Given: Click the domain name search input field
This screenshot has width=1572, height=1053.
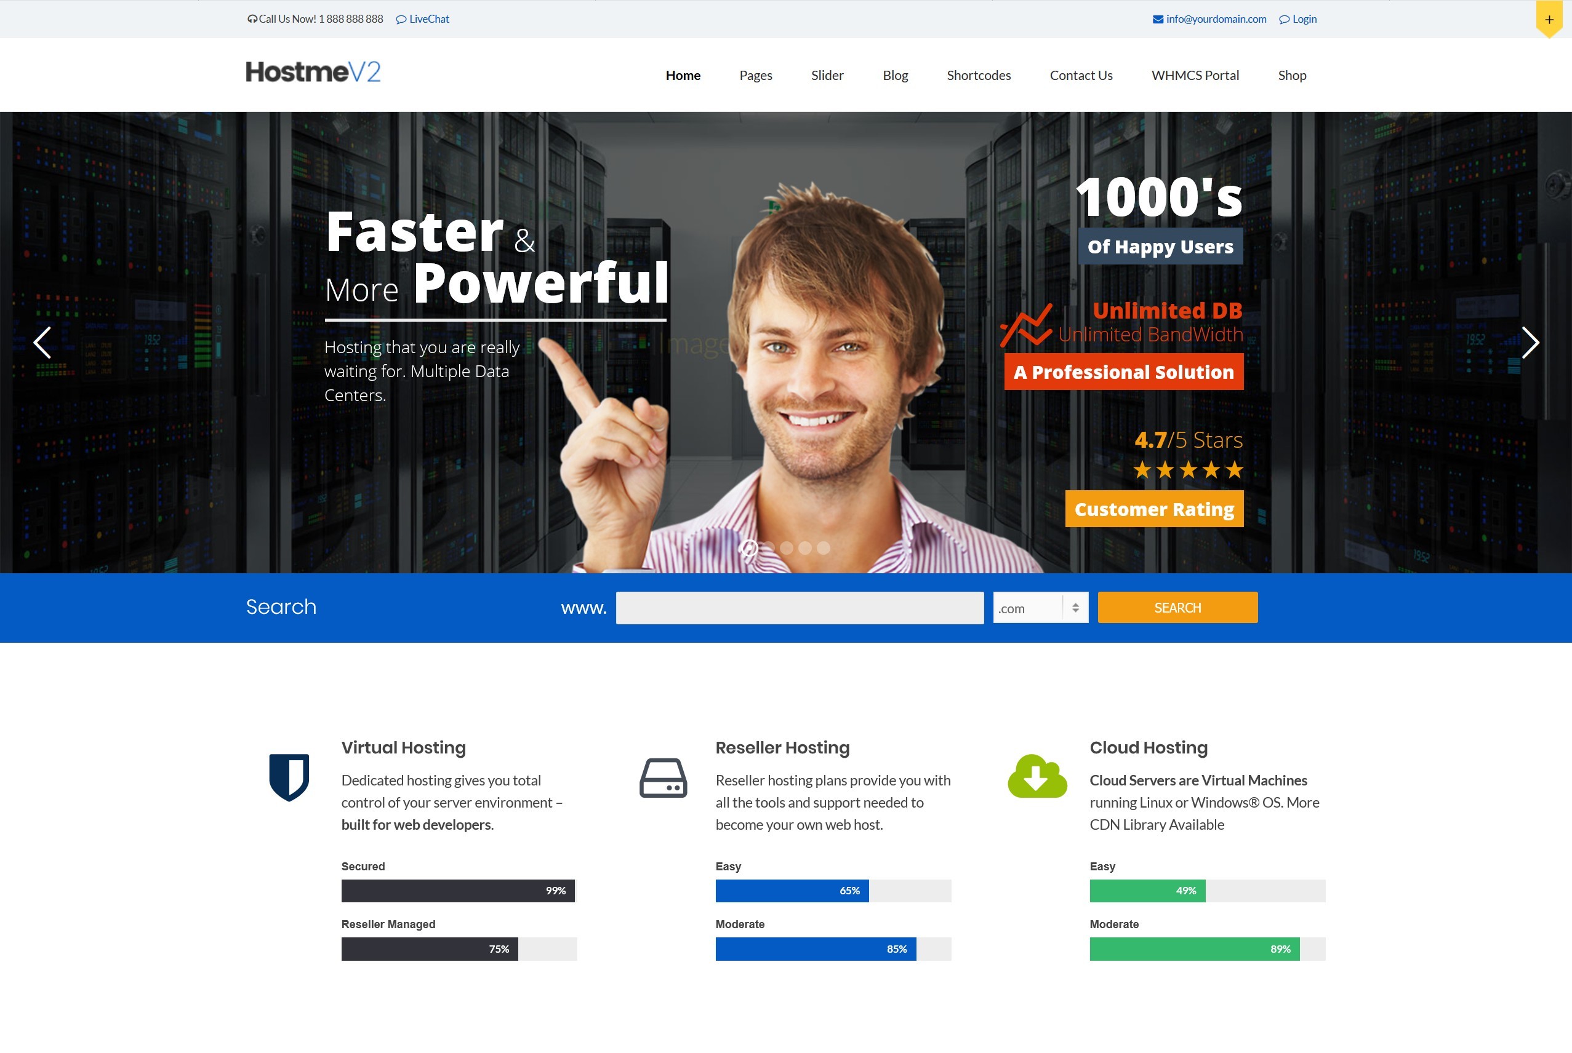Looking at the screenshot, I should (x=800, y=608).
